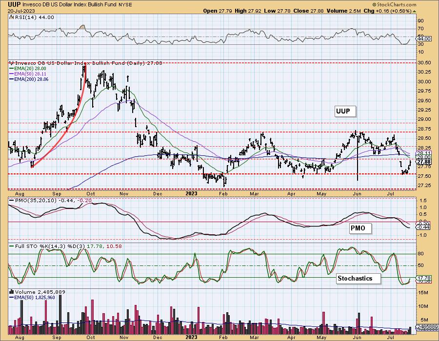439x341 pixels.
Task: Click the green up-arrow beside Chg value
Action: pos(414,11)
